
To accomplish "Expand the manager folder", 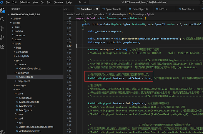I will pyautogui.click(x=21, y=85).
